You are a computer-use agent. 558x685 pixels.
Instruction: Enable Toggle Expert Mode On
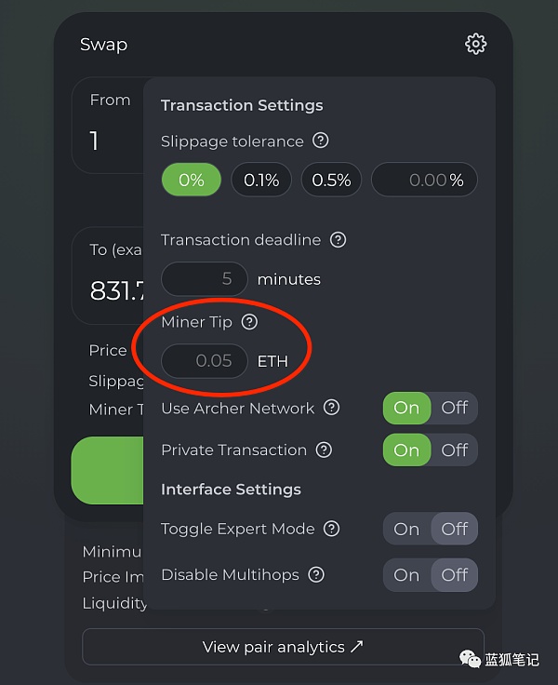406,529
